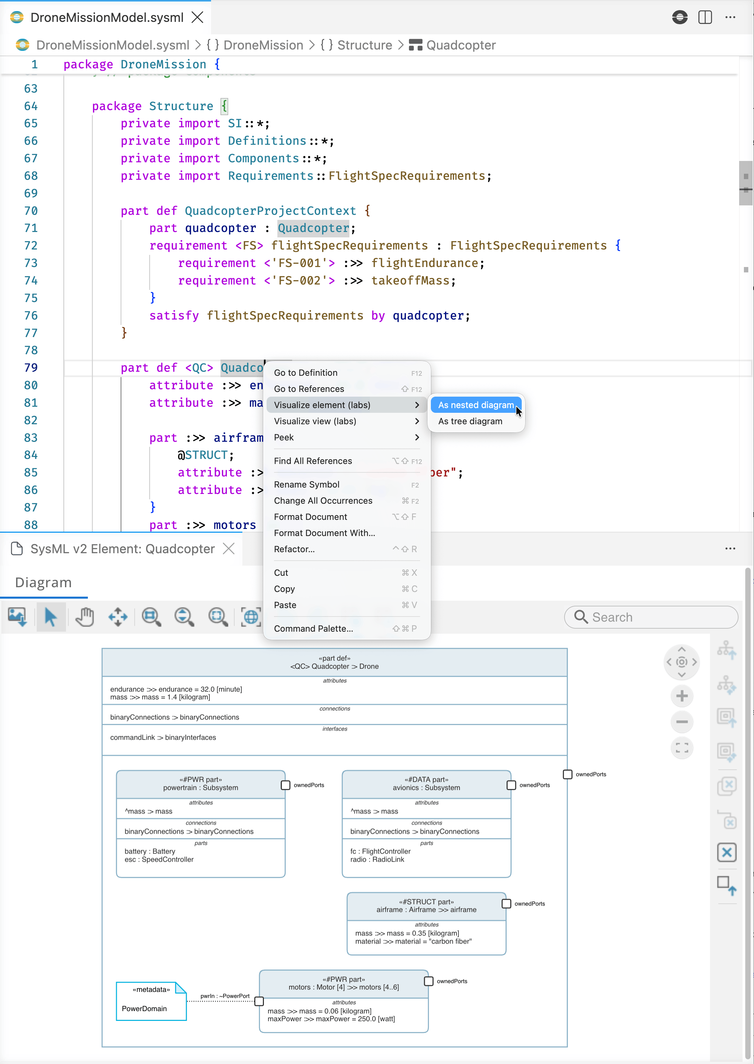Screen dimensions: 754x1064
Task: Select Rename Symbol menu item
Action: tap(347, 485)
